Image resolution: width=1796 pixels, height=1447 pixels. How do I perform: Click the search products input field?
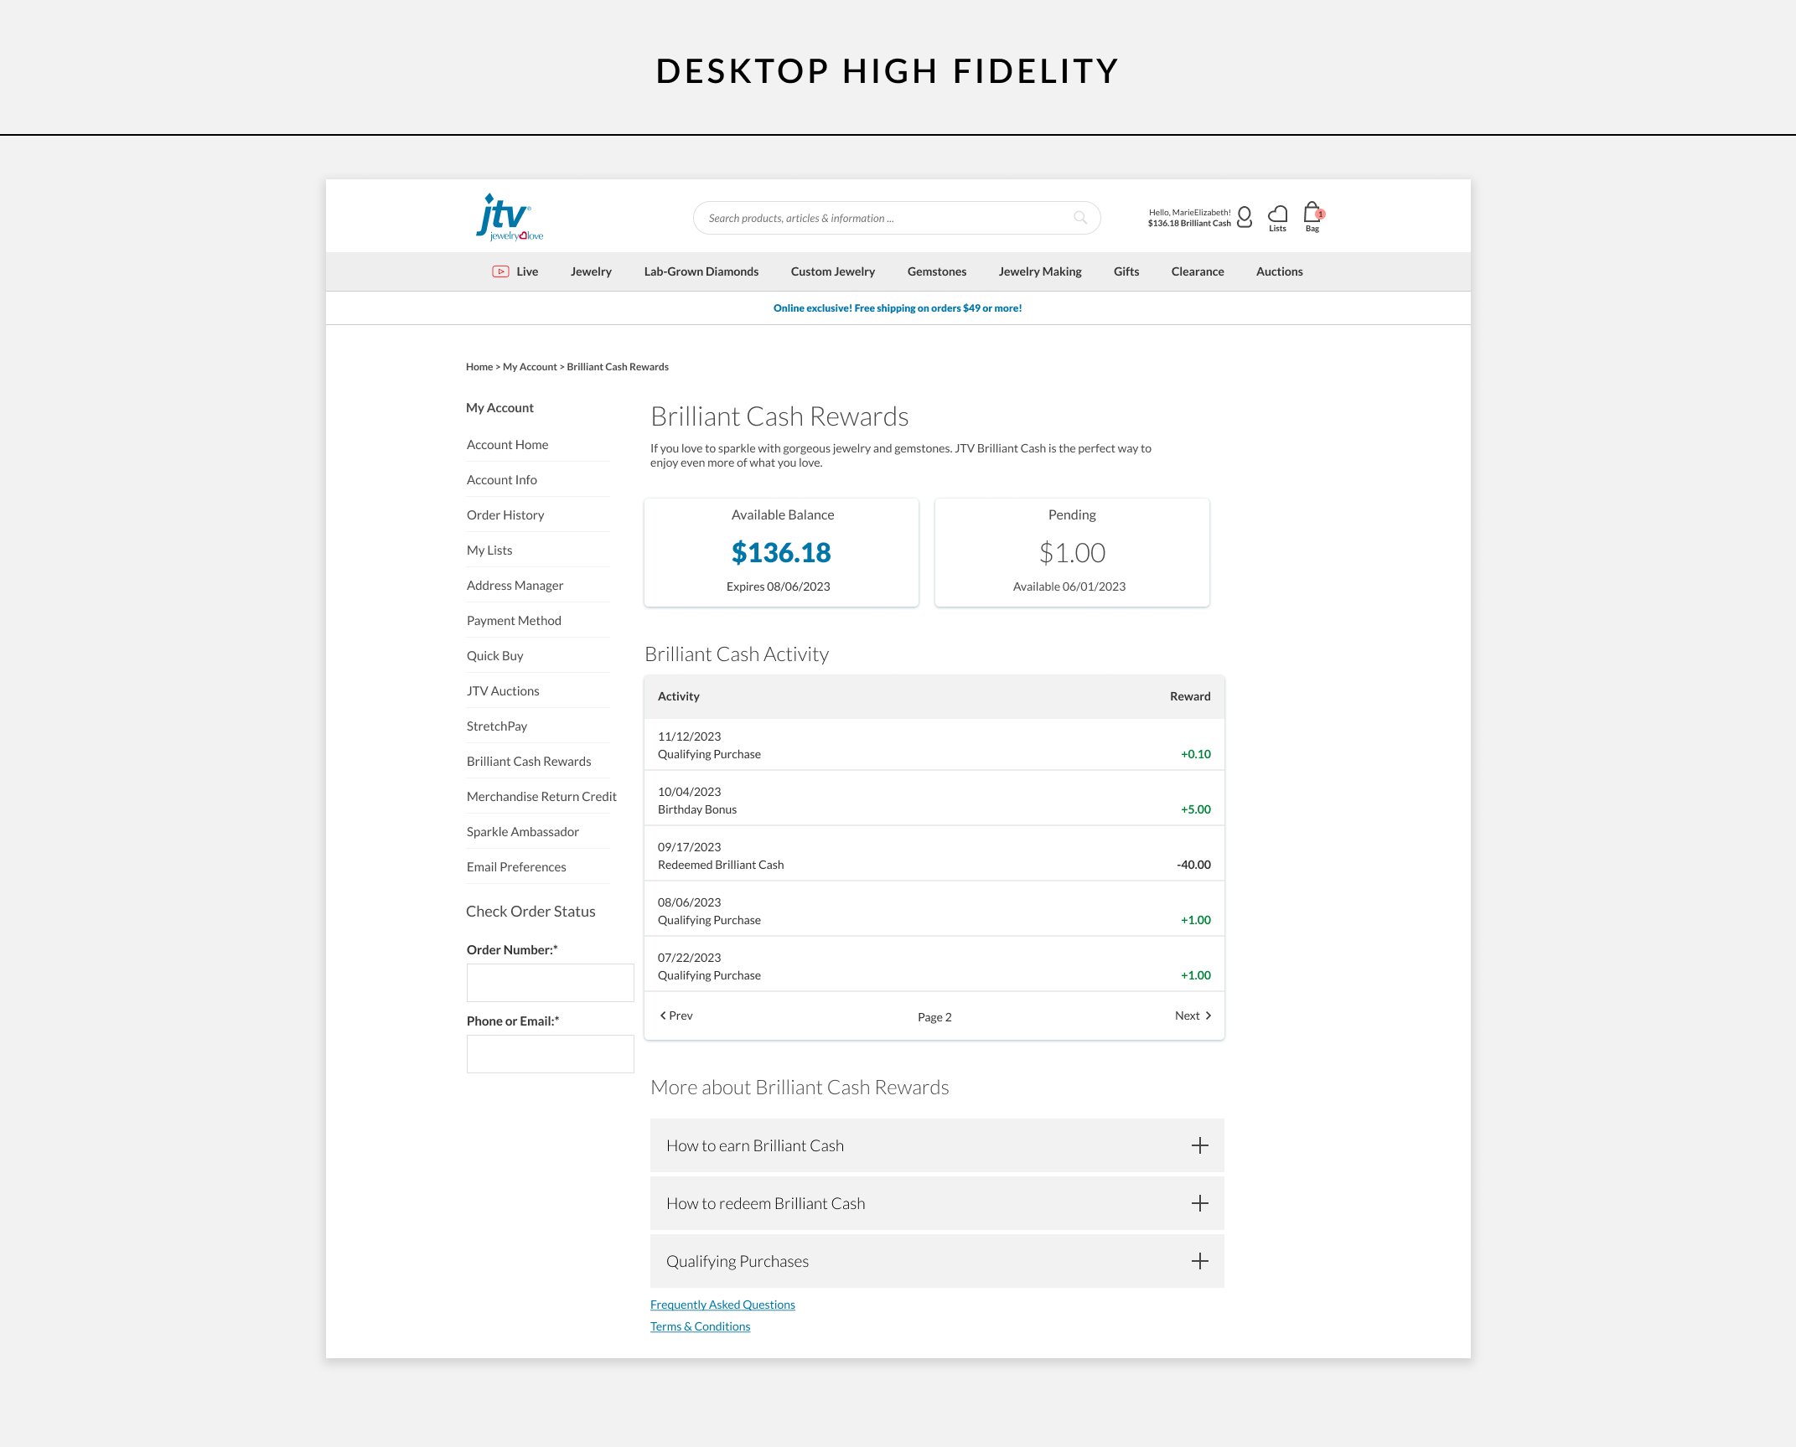[x=897, y=218]
